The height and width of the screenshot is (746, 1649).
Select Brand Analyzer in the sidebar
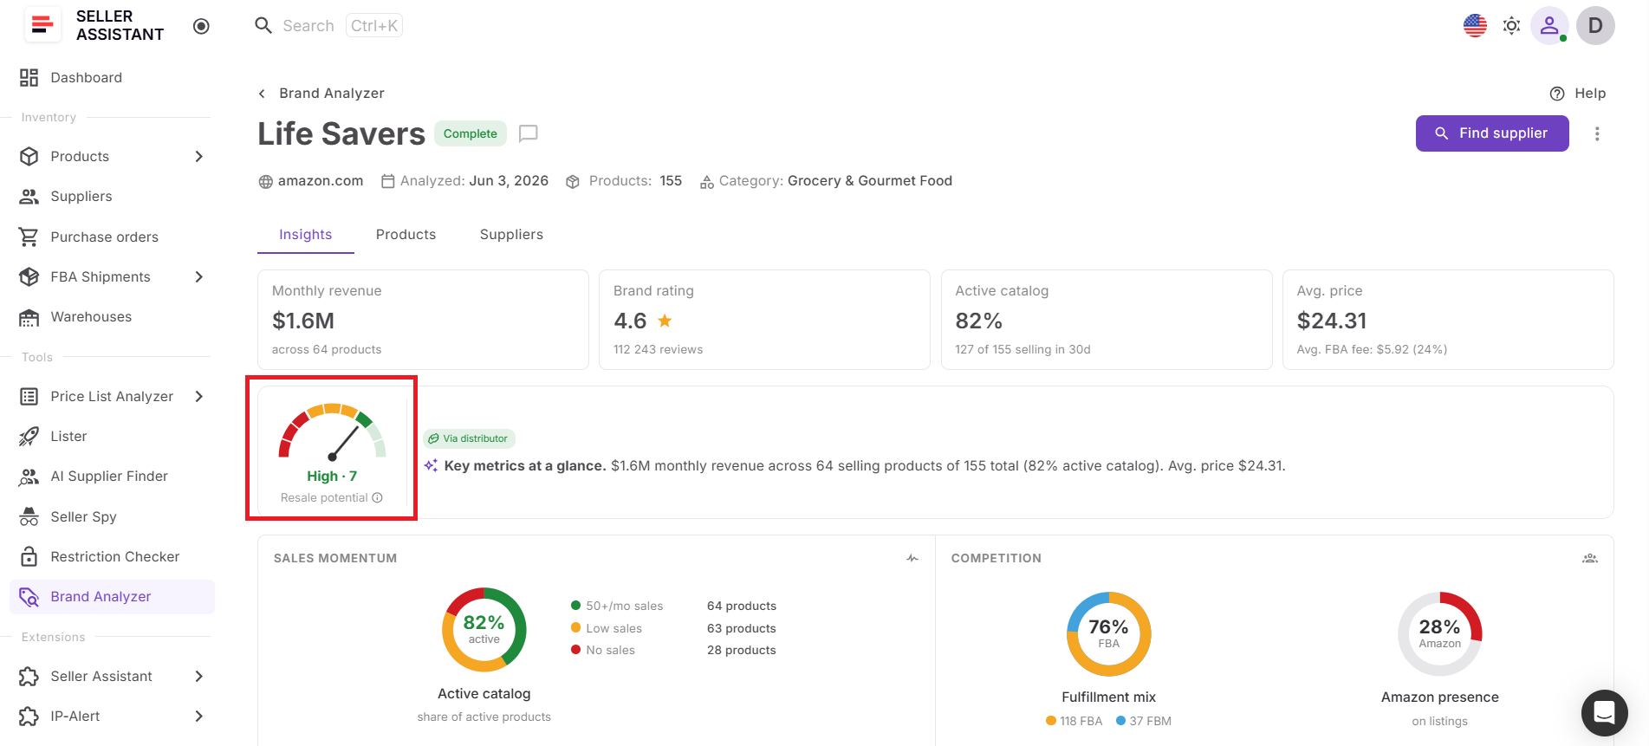pyautogui.click(x=113, y=597)
